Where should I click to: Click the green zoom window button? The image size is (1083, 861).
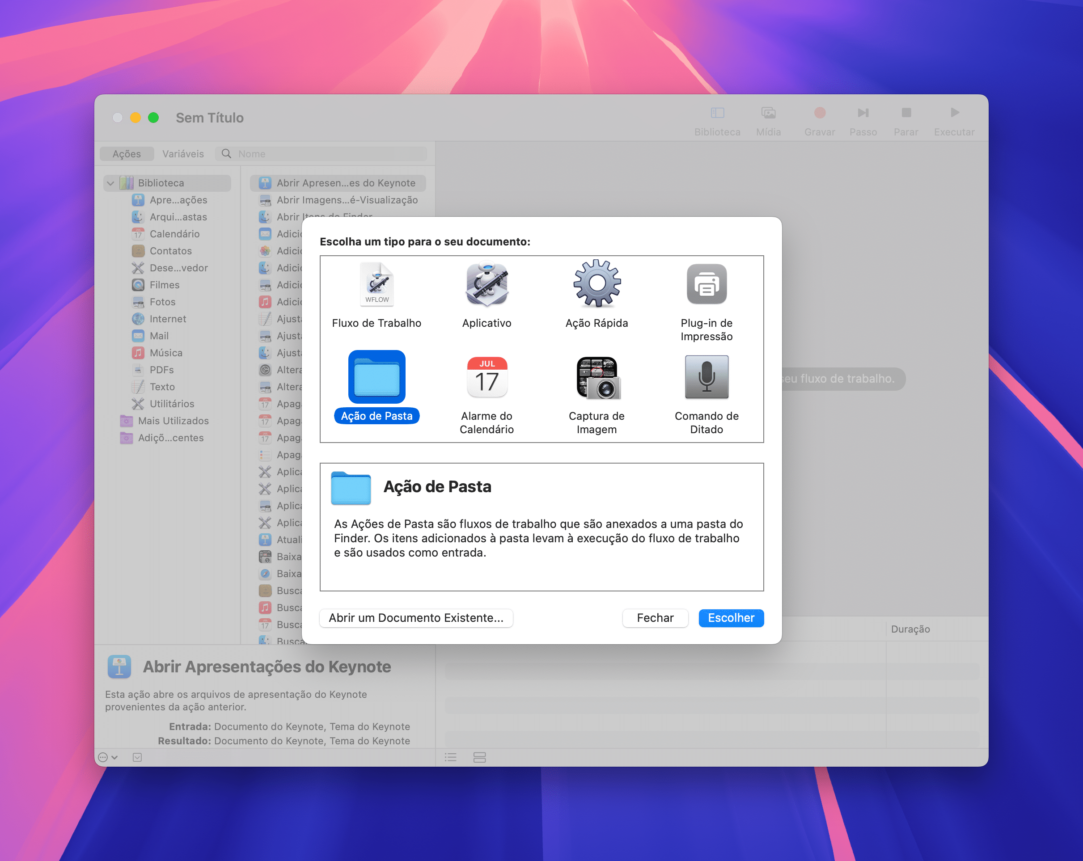[x=153, y=118]
